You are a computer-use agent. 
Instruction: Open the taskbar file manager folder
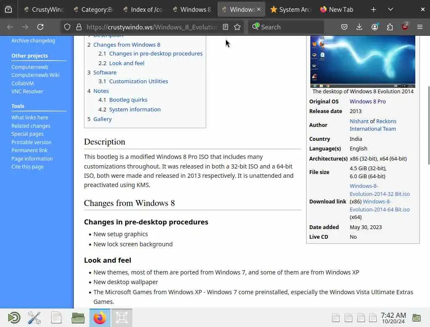(78, 318)
